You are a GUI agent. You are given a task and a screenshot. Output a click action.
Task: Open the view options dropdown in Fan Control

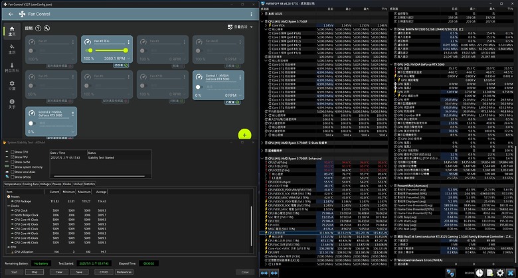240,27
